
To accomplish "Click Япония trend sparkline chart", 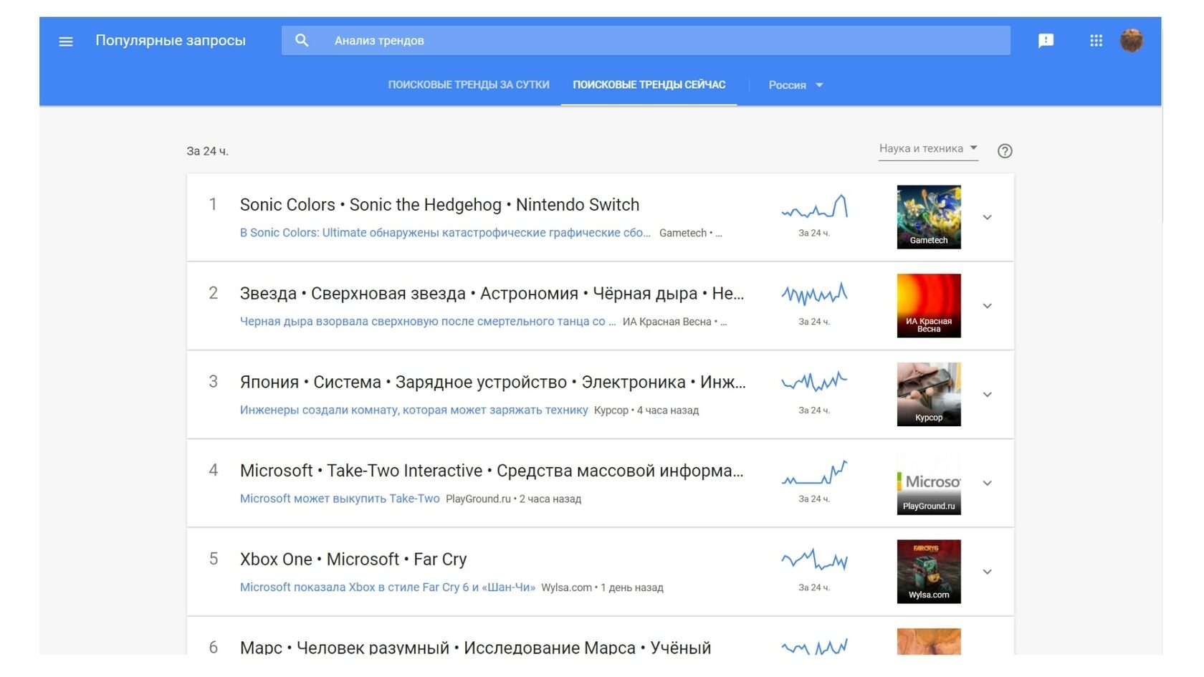I will tap(814, 382).
